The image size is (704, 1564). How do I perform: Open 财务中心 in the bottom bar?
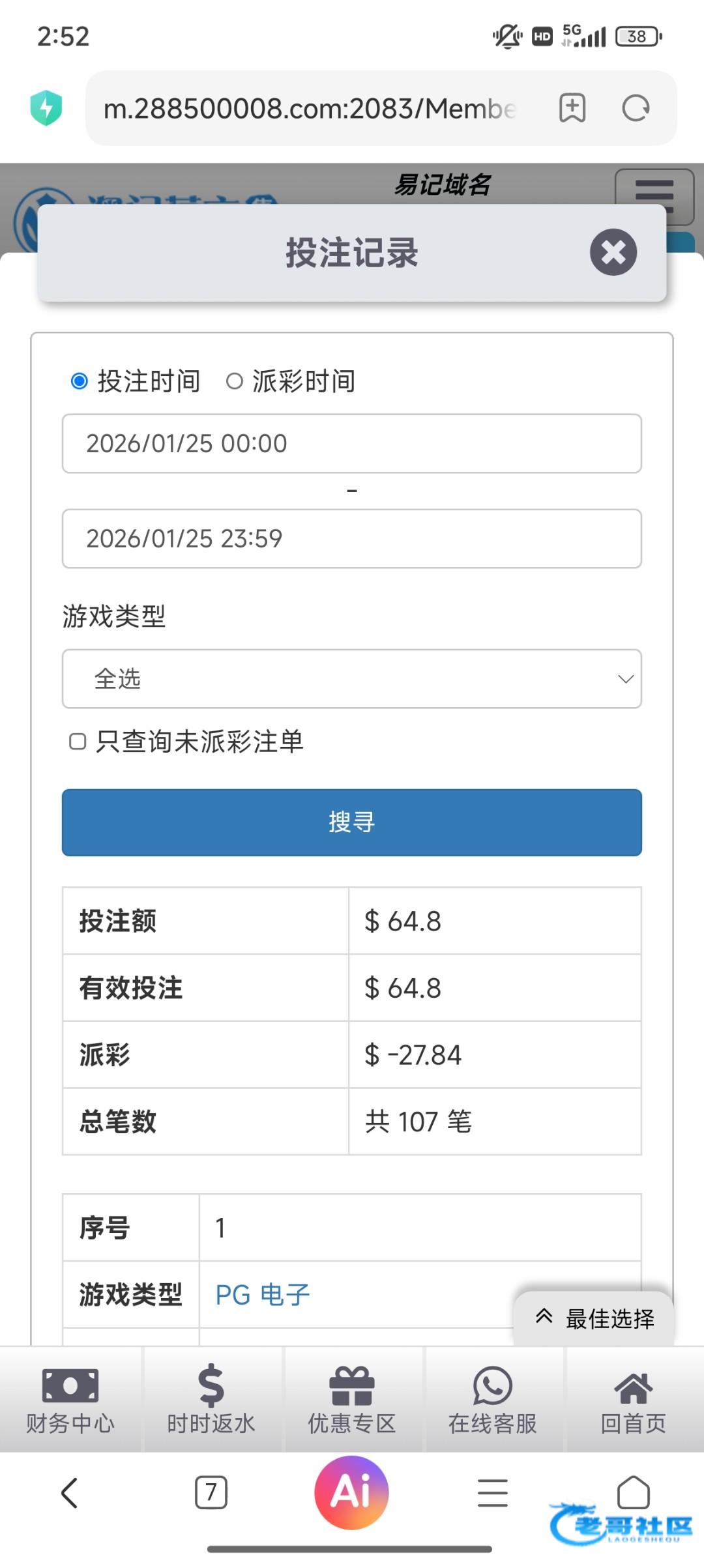point(70,1398)
